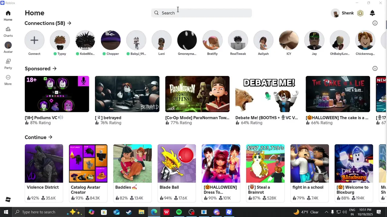
Task: Open ICY's connection avatar
Action: (x=289, y=40)
